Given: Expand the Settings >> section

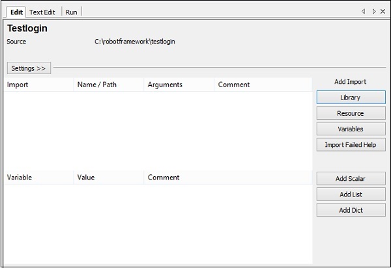Looking at the screenshot, I should [29, 68].
